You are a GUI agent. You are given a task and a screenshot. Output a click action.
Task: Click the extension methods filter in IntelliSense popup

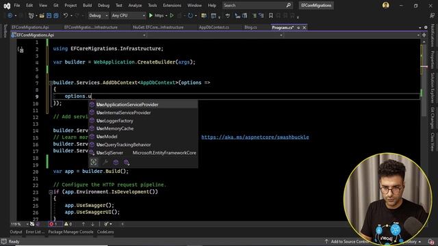click(x=127, y=162)
